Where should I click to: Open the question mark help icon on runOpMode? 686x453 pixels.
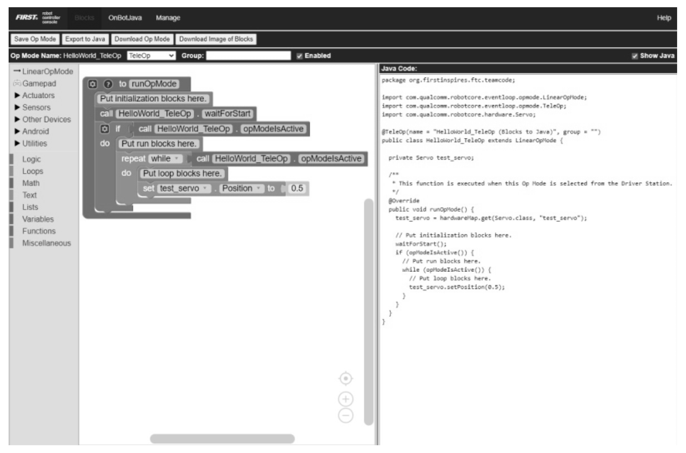click(x=108, y=83)
